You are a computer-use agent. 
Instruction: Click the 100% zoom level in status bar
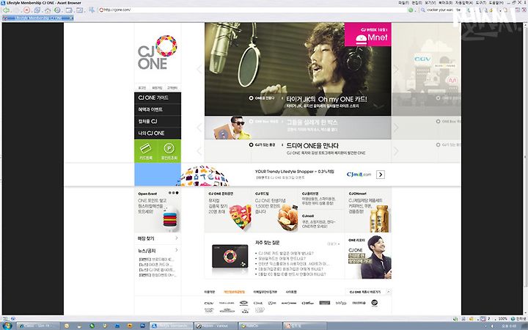pyautogui.click(x=503, y=318)
